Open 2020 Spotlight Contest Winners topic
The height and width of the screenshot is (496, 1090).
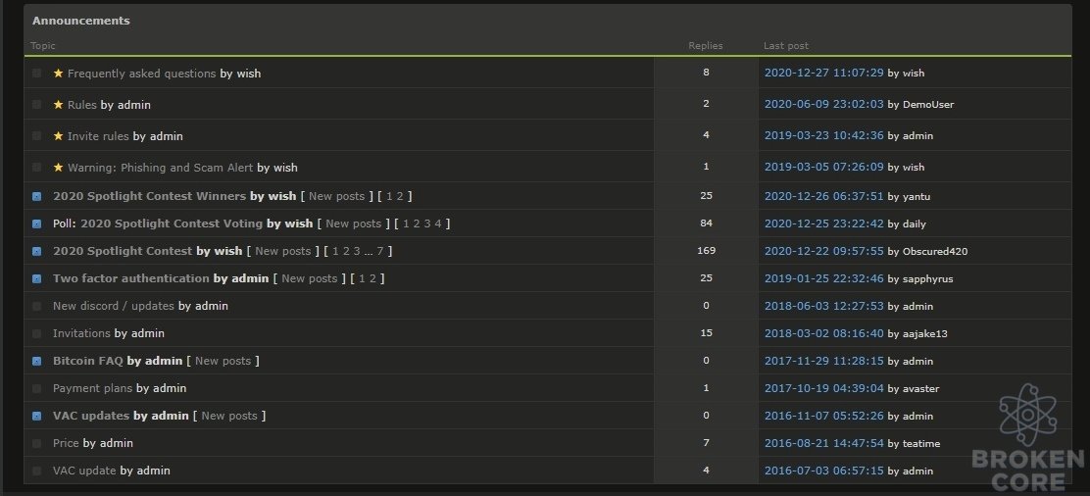pos(149,196)
